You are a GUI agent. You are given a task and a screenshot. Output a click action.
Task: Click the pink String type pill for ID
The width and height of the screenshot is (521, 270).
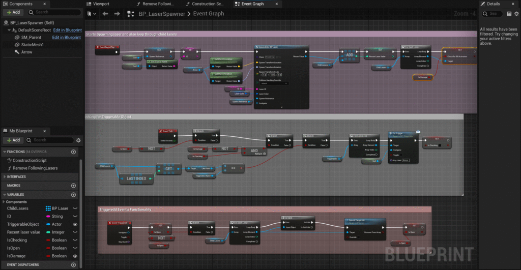[x=48, y=217]
